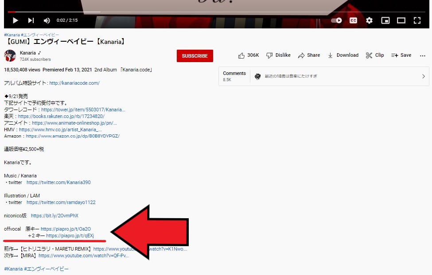The width and height of the screenshot is (432, 275).
Task: Skip to the next video
Action: pos(31,20)
